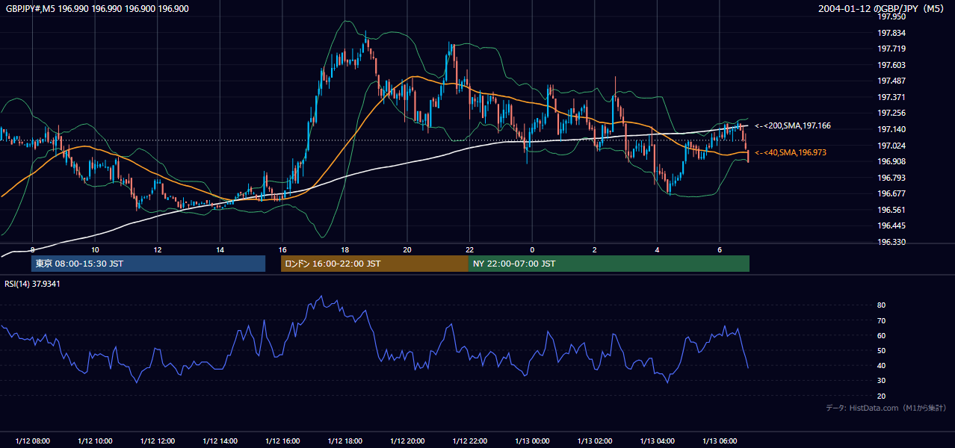Click RSI scale value 40
Image resolution: width=955 pixels, height=448 pixels.
point(881,365)
